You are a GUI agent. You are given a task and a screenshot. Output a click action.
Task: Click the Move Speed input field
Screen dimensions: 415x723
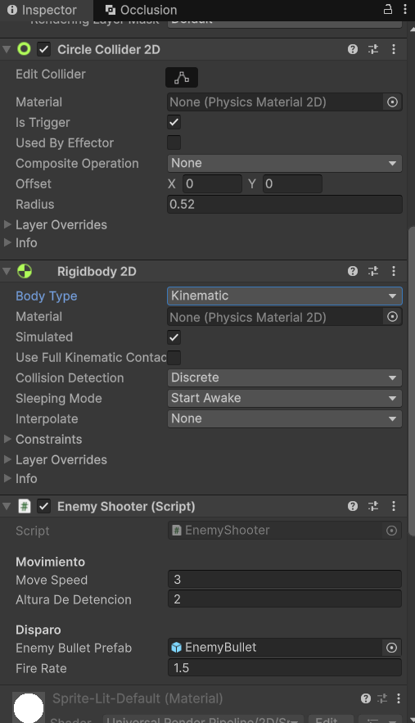tap(285, 579)
